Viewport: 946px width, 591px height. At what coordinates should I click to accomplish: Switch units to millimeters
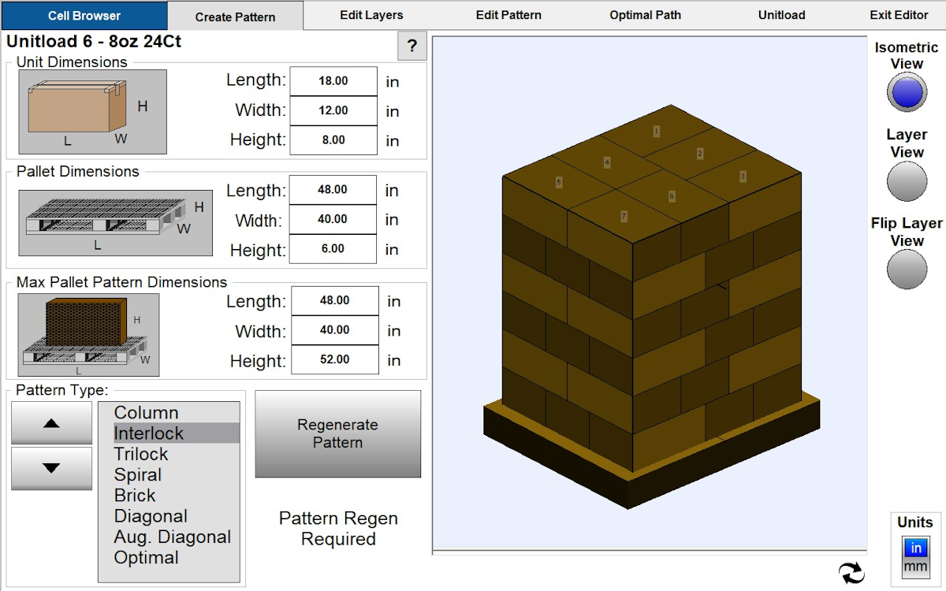915,564
